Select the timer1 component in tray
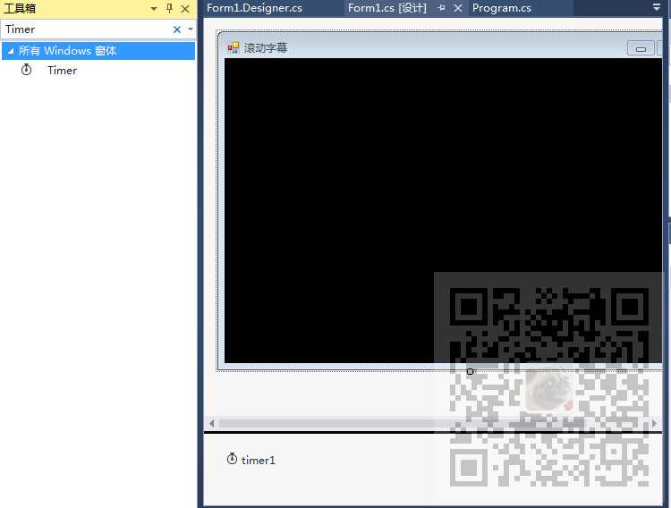Image resolution: width=671 pixels, height=508 pixels. click(251, 460)
